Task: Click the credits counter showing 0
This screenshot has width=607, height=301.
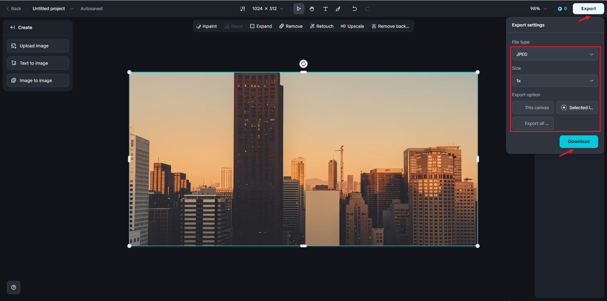Action: [x=562, y=9]
